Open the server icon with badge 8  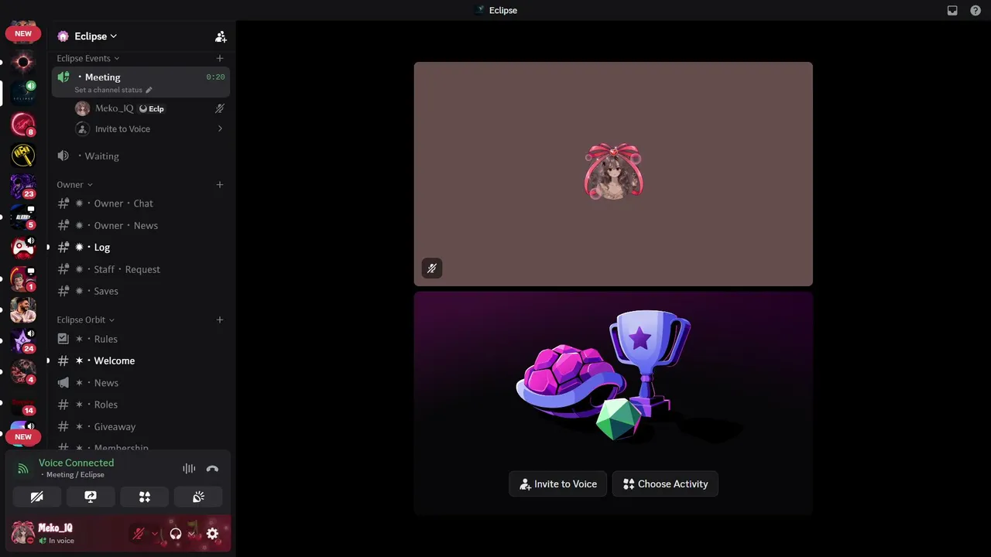(x=23, y=124)
